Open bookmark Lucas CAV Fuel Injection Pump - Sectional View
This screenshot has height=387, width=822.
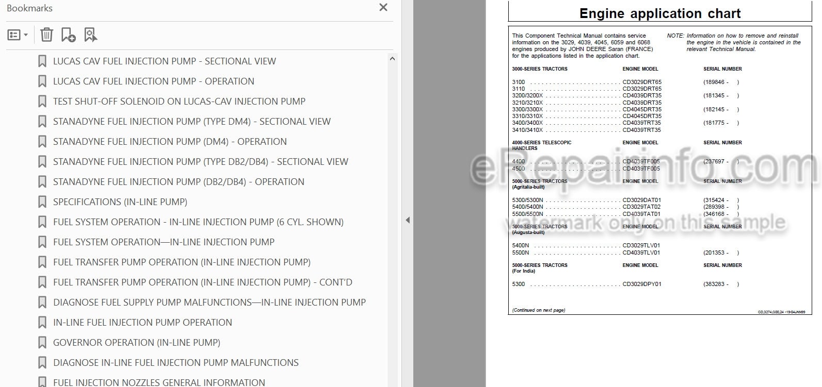[x=165, y=61]
